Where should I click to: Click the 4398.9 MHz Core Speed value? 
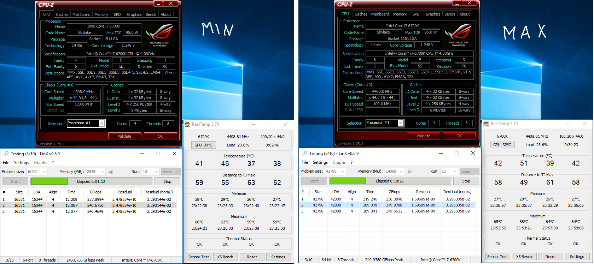point(83,92)
